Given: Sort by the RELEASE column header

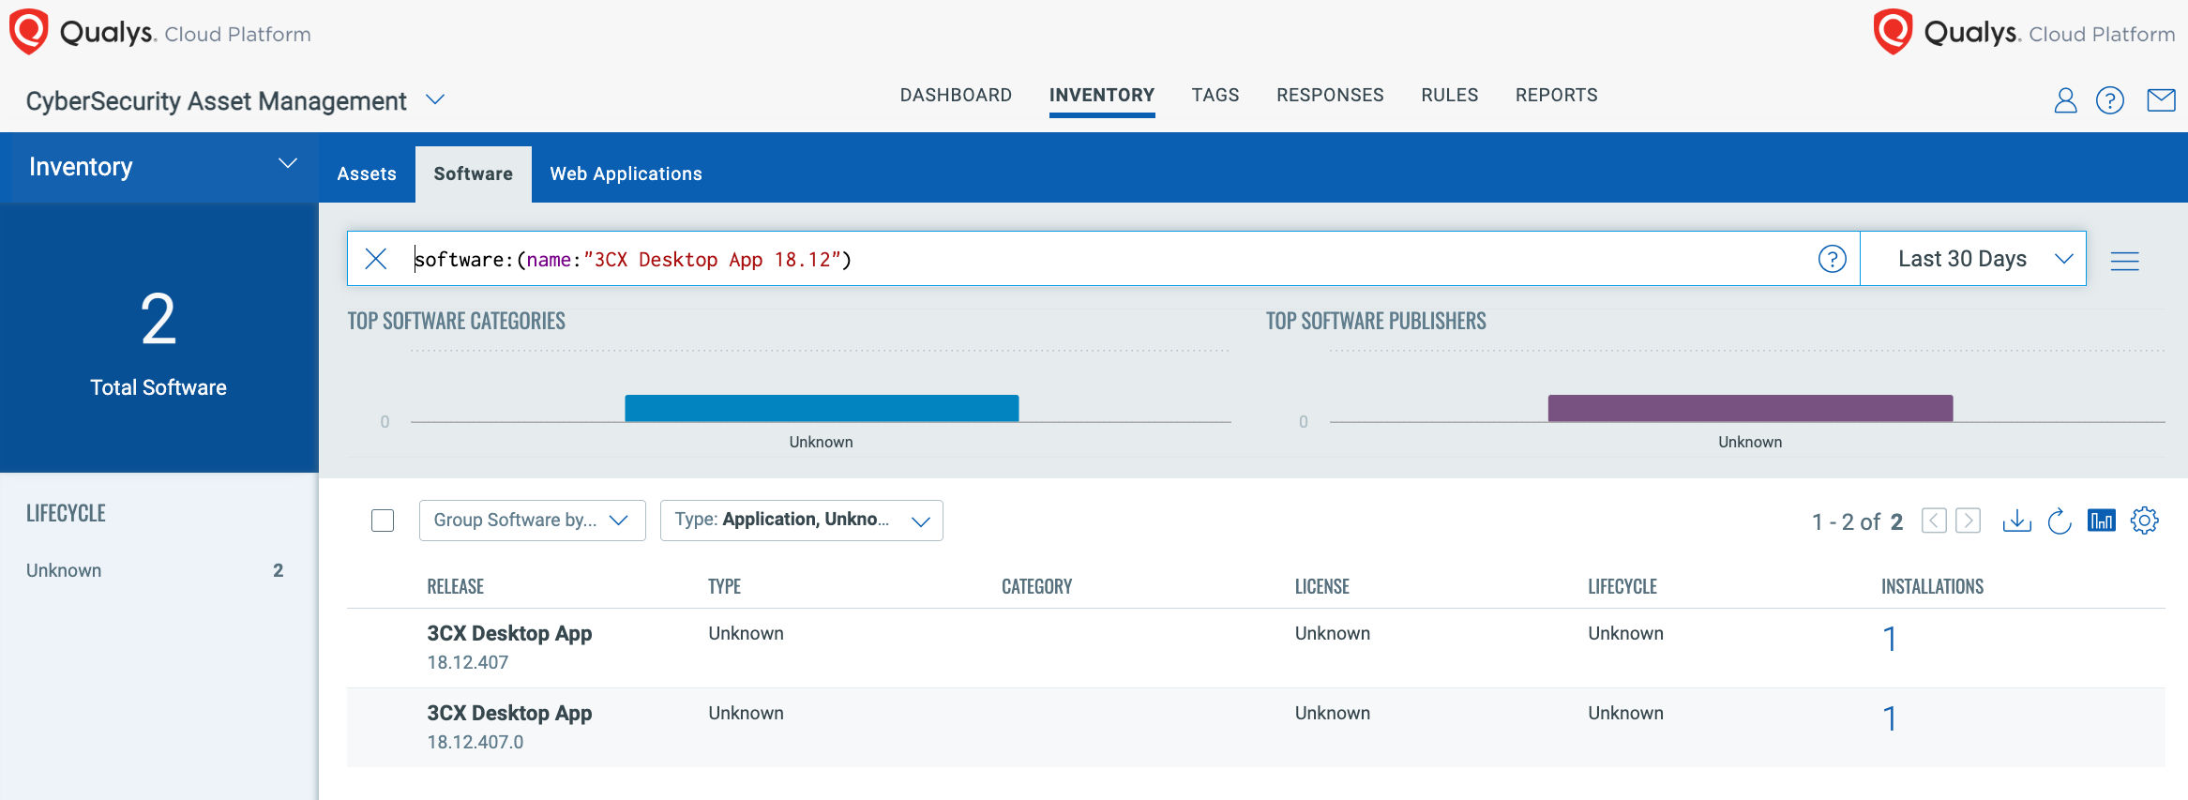Looking at the screenshot, I should [x=455, y=586].
